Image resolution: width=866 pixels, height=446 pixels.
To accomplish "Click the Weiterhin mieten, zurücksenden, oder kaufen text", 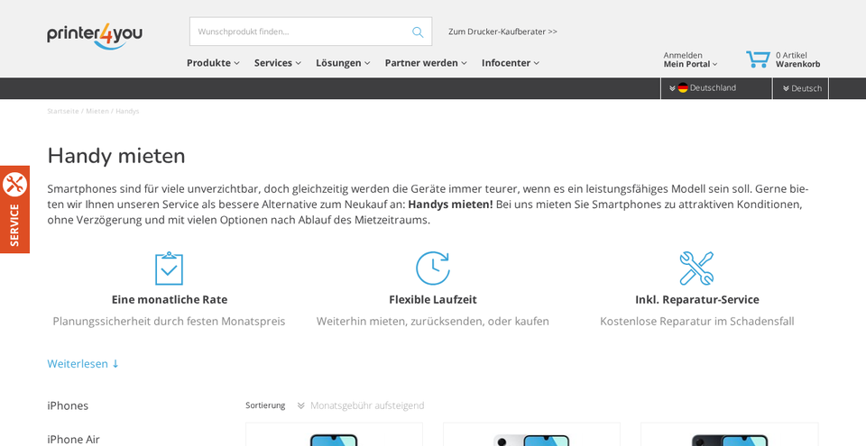I will (x=433, y=322).
